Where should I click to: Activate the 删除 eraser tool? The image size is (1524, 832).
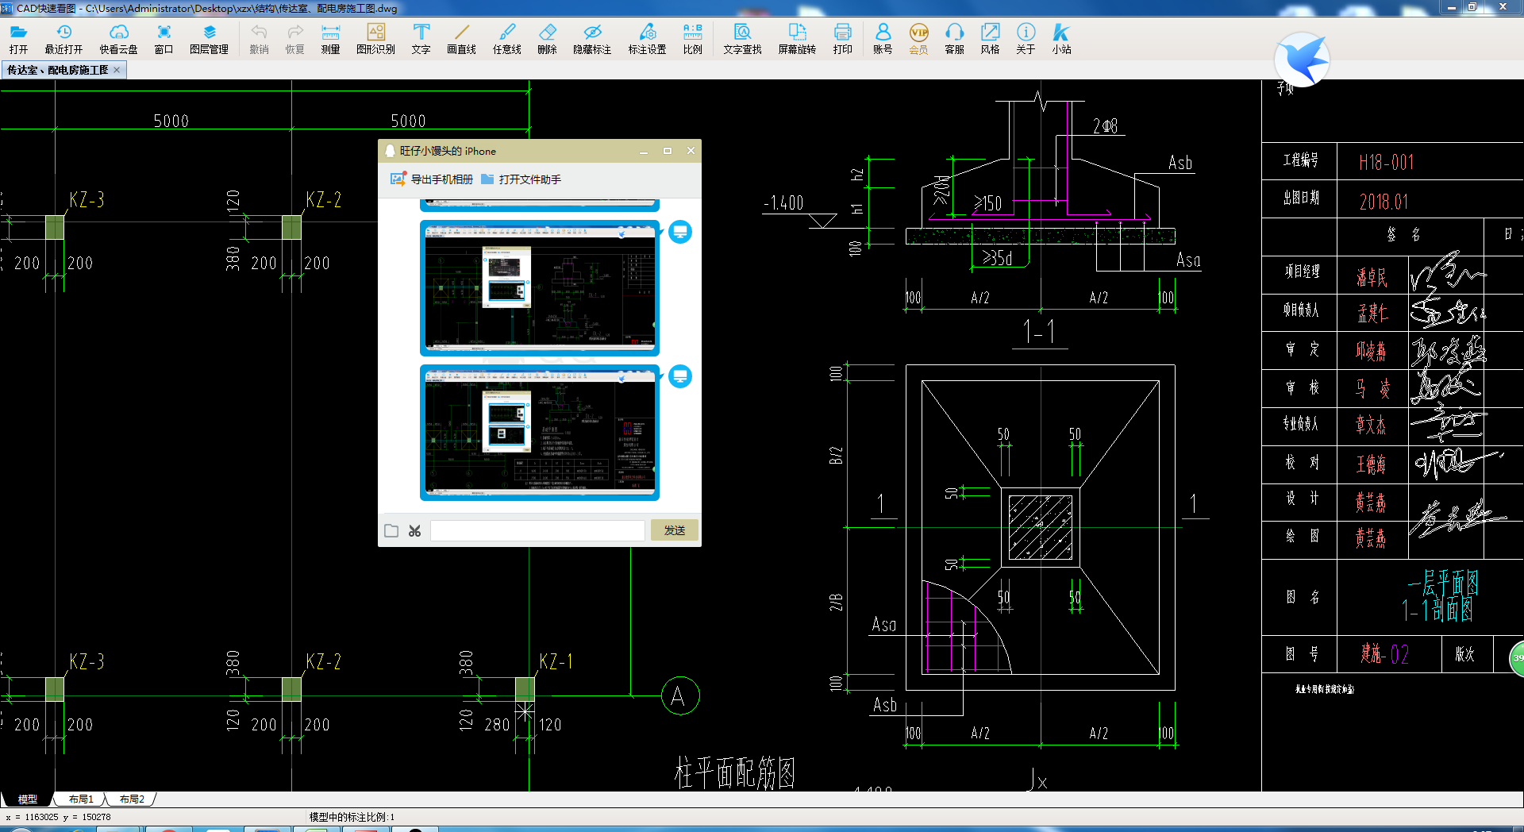coord(547,38)
